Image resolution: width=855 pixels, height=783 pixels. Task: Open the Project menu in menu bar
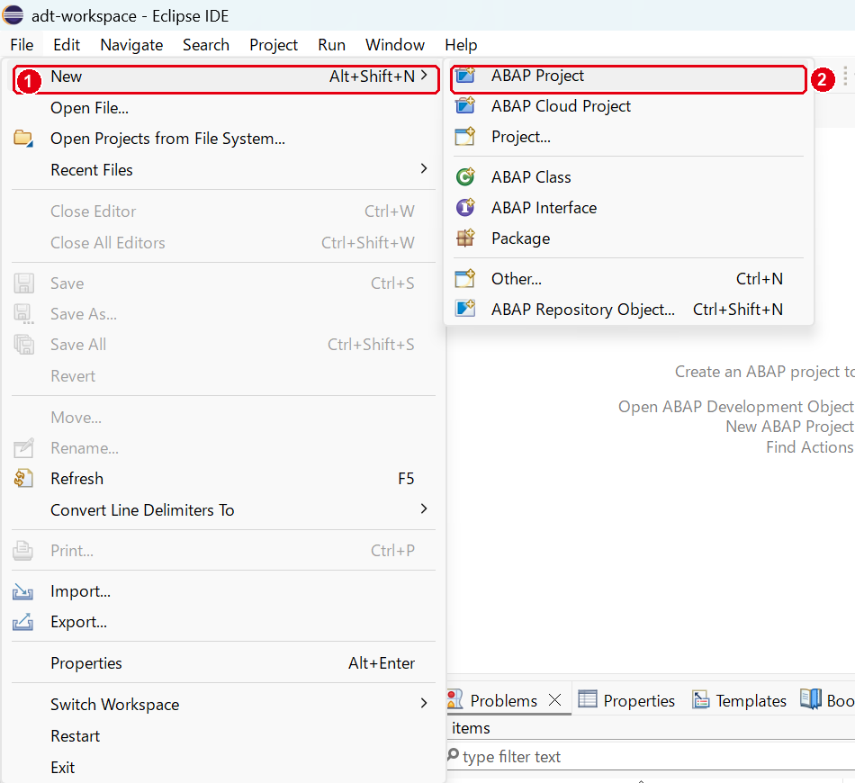pyautogui.click(x=274, y=45)
